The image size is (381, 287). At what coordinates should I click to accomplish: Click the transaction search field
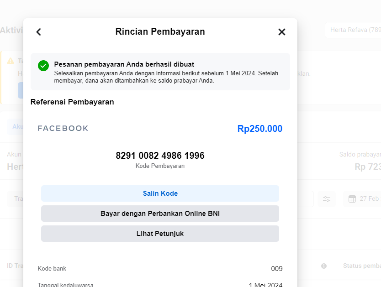(16, 199)
